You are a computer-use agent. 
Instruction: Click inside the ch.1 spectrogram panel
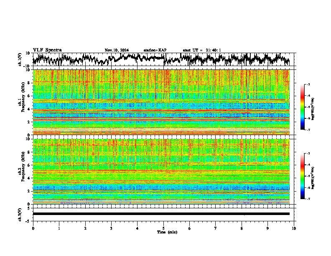click(161, 102)
